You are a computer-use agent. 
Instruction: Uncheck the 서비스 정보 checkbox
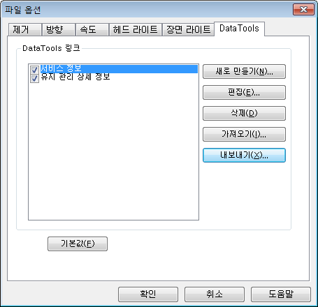coord(34,70)
